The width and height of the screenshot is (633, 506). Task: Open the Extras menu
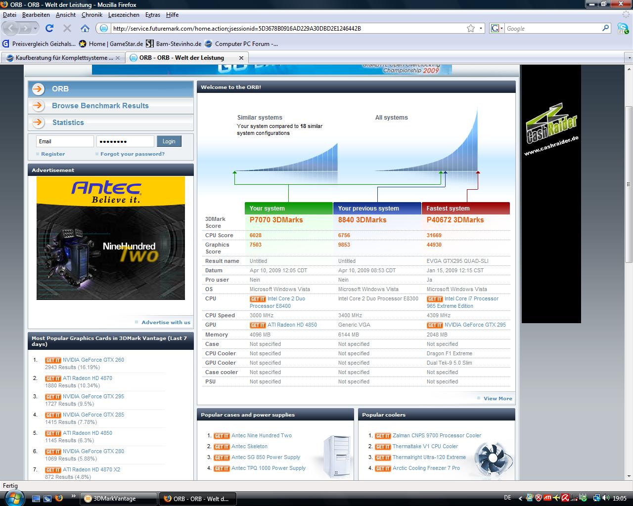tap(153, 15)
